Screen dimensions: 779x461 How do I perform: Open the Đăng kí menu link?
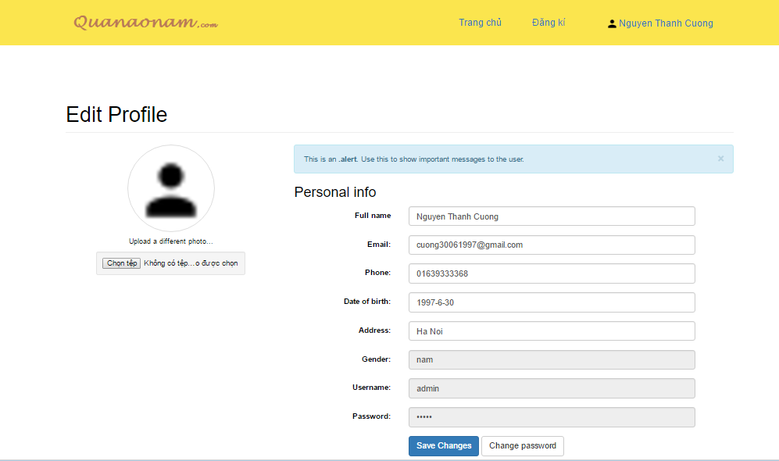[549, 23]
